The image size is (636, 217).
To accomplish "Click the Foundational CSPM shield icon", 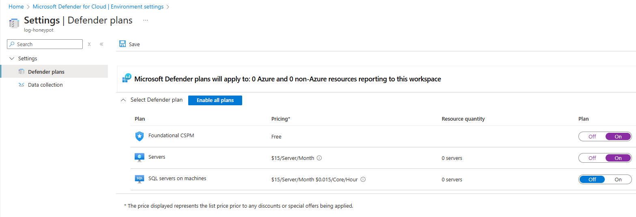I will (140, 136).
